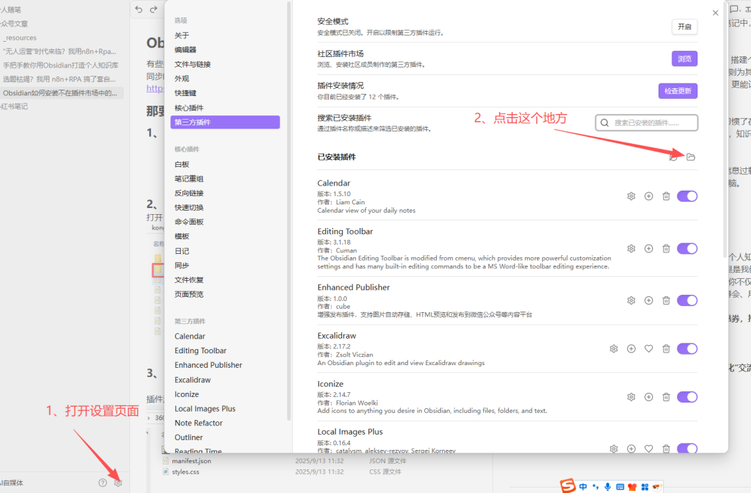Open _resources folder in file list

19,38
